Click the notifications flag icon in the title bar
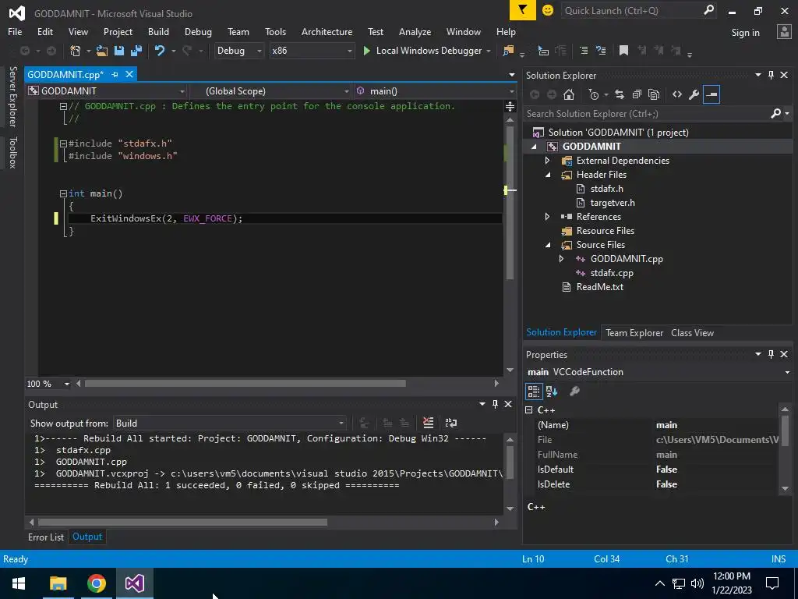Image resolution: width=798 pixels, height=599 pixels. point(523,10)
